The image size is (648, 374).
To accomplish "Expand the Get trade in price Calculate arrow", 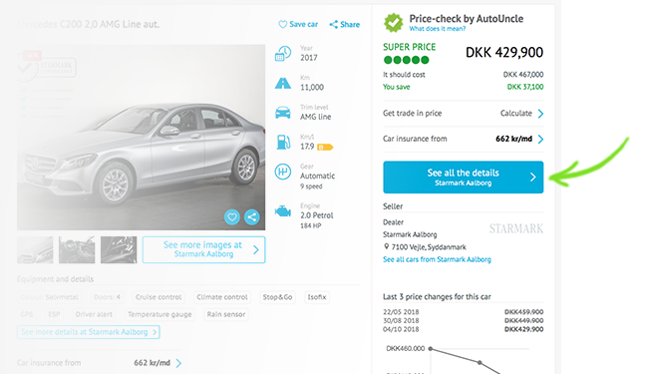I will [540, 114].
